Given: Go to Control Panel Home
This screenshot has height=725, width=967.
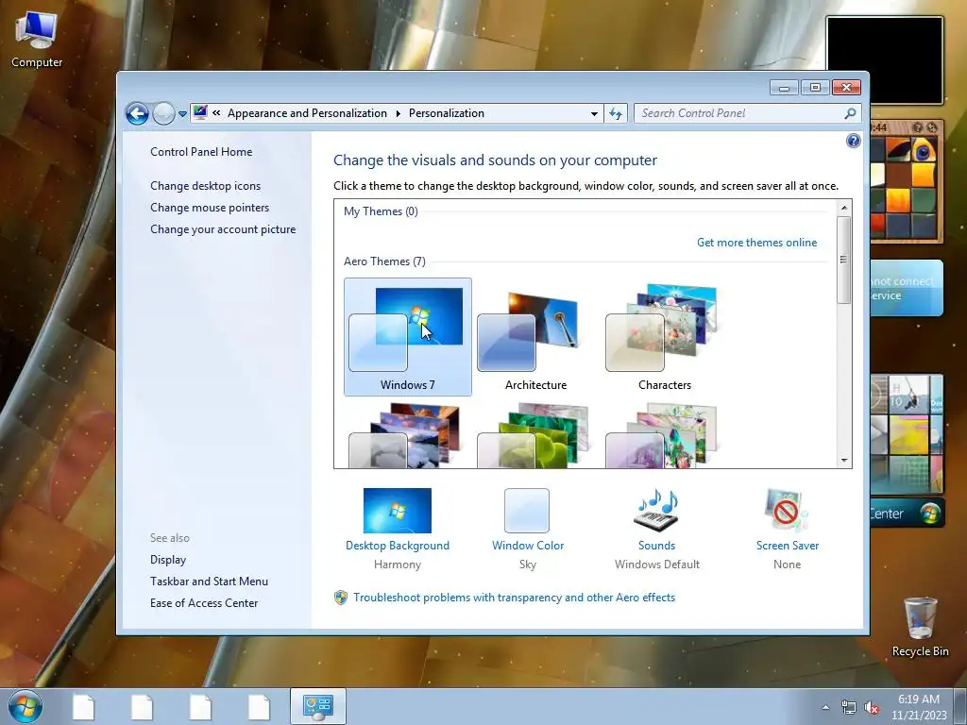Looking at the screenshot, I should 201,152.
